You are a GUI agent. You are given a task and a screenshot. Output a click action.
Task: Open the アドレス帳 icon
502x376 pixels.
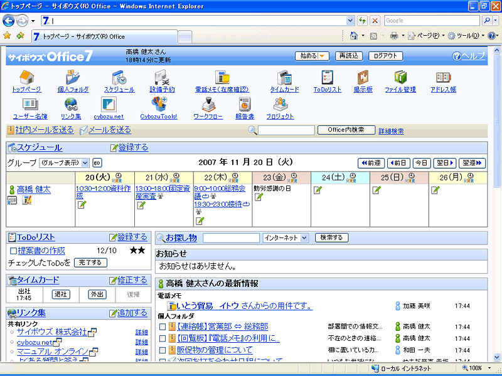point(444,77)
